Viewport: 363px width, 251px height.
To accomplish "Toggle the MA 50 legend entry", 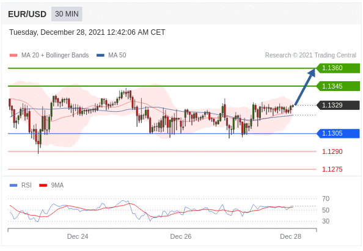I will (x=111, y=56).
